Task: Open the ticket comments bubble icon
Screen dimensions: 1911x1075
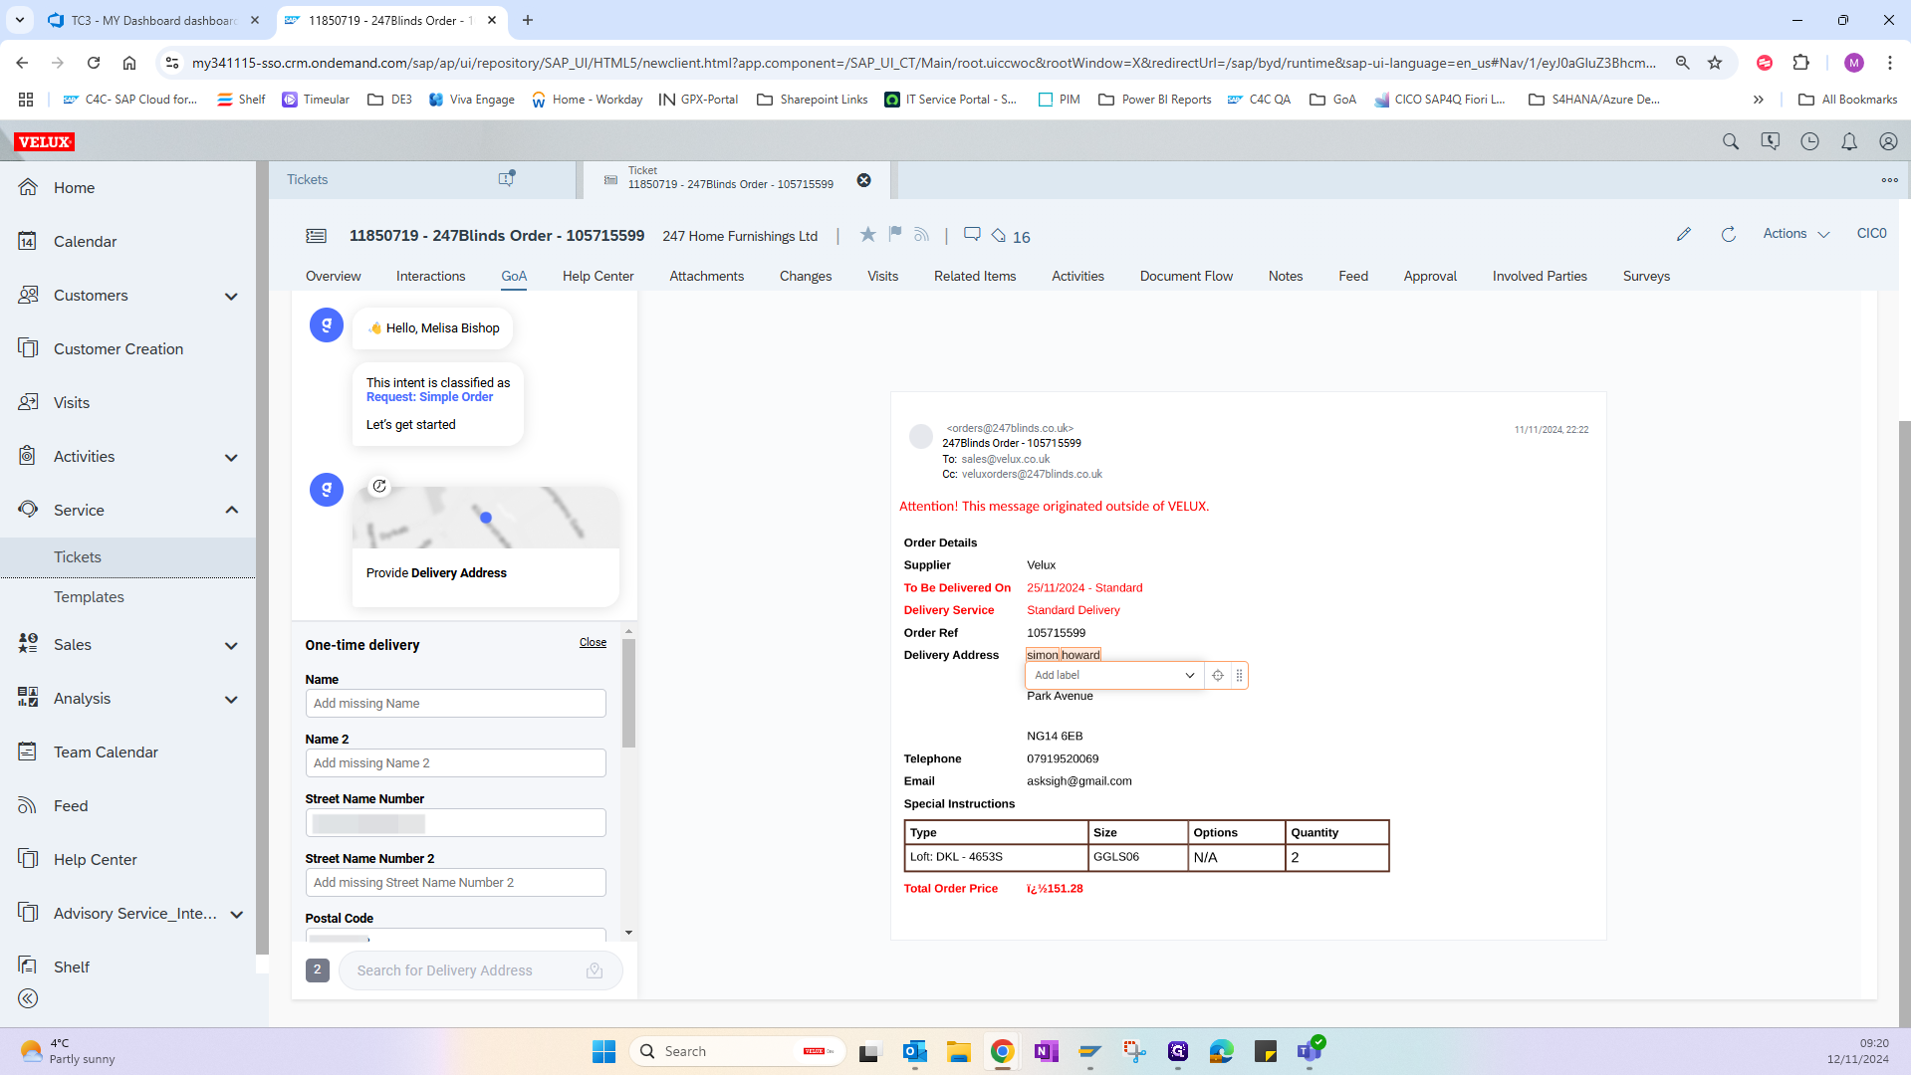Action: coord(972,234)
